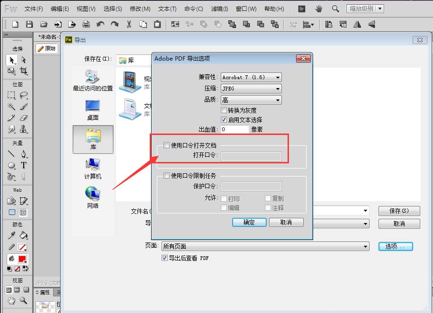
Task: Select the Hand tool in Tools panel
Action: (x=11, y=300)
